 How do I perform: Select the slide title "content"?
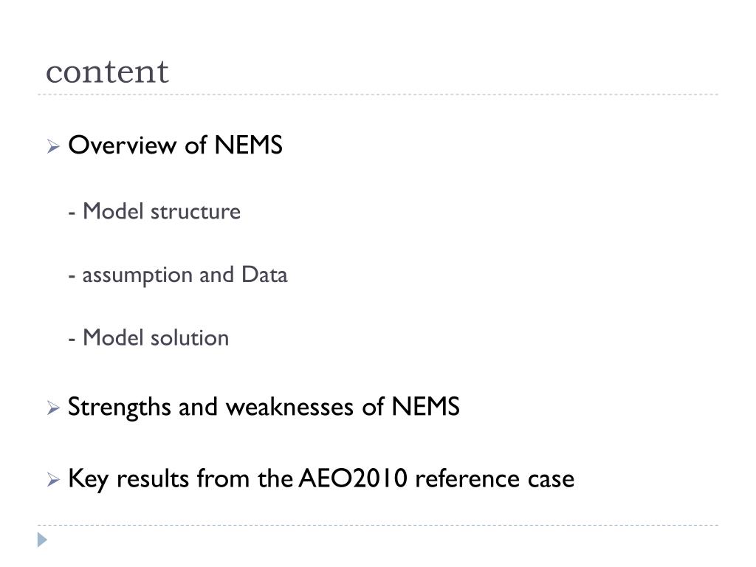107,72
